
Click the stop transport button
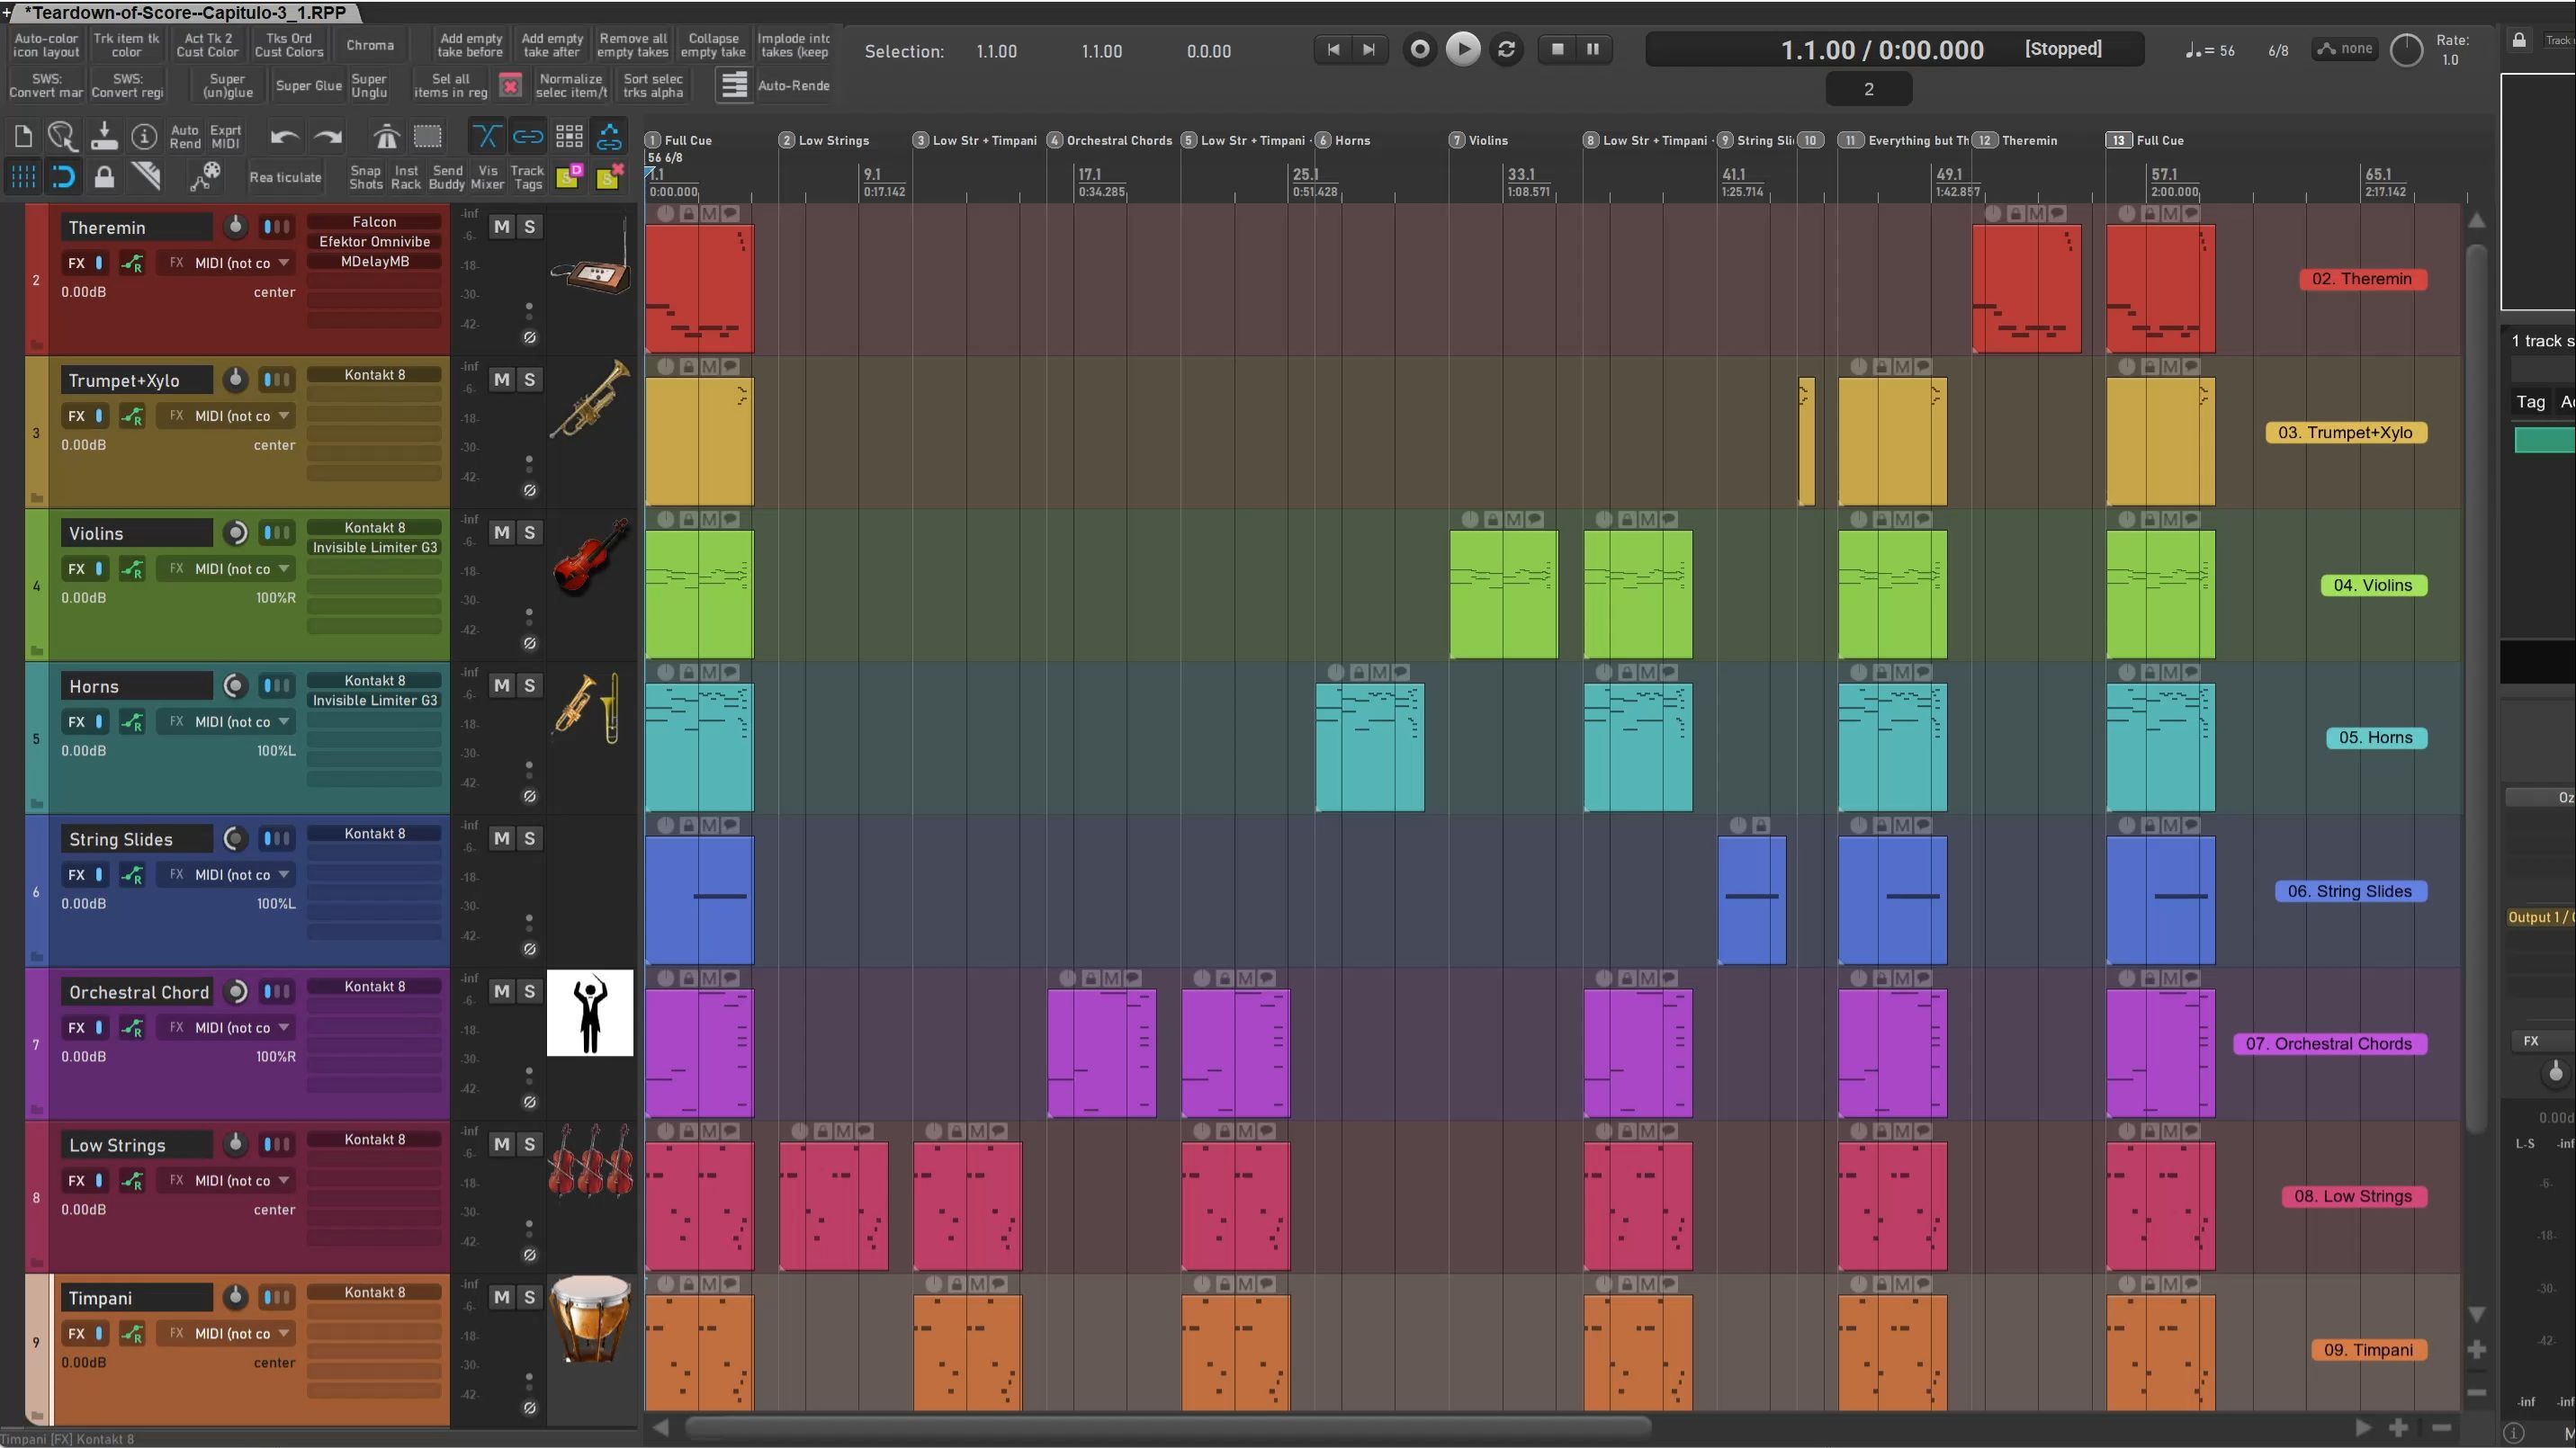(1557, 49)
